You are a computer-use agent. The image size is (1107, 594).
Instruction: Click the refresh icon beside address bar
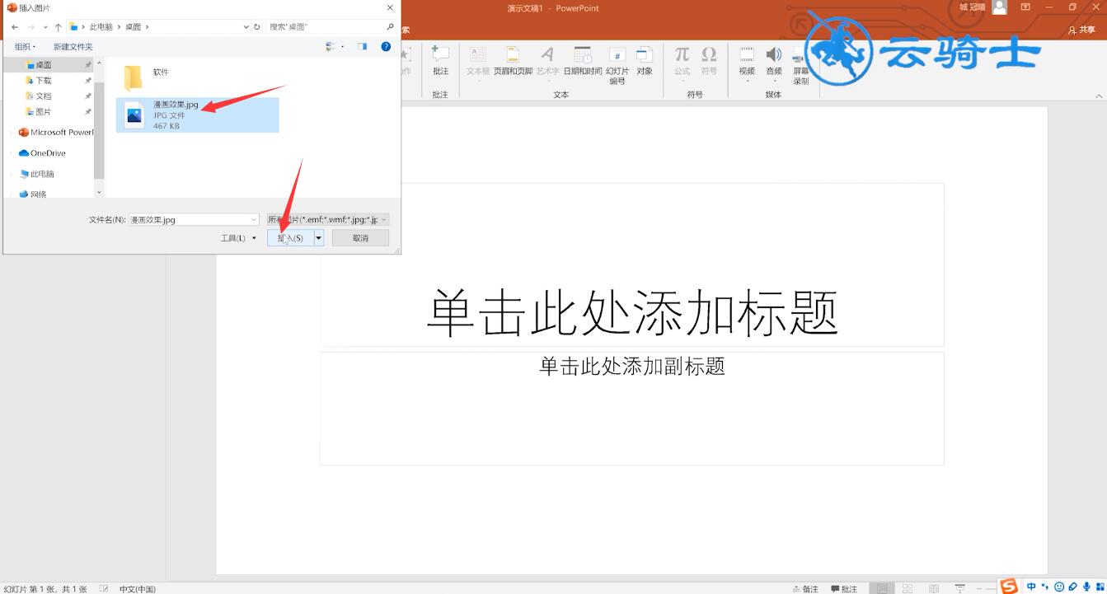click(x=257, y=27)
